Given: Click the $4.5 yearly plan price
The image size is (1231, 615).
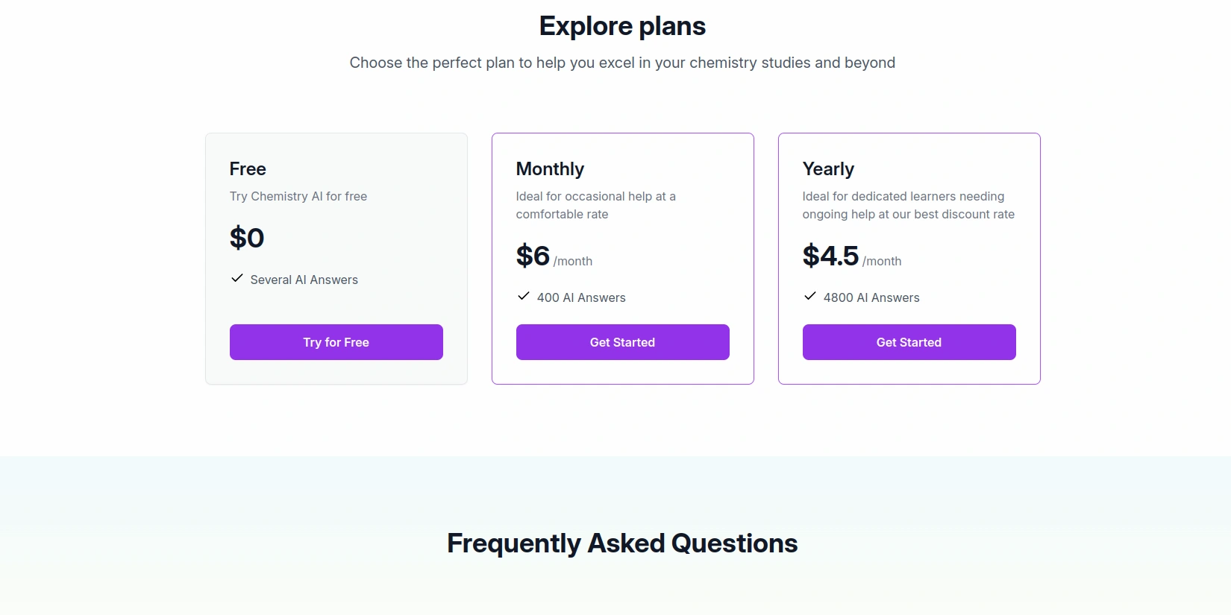Looking at the screenshot, I should 830,256.
